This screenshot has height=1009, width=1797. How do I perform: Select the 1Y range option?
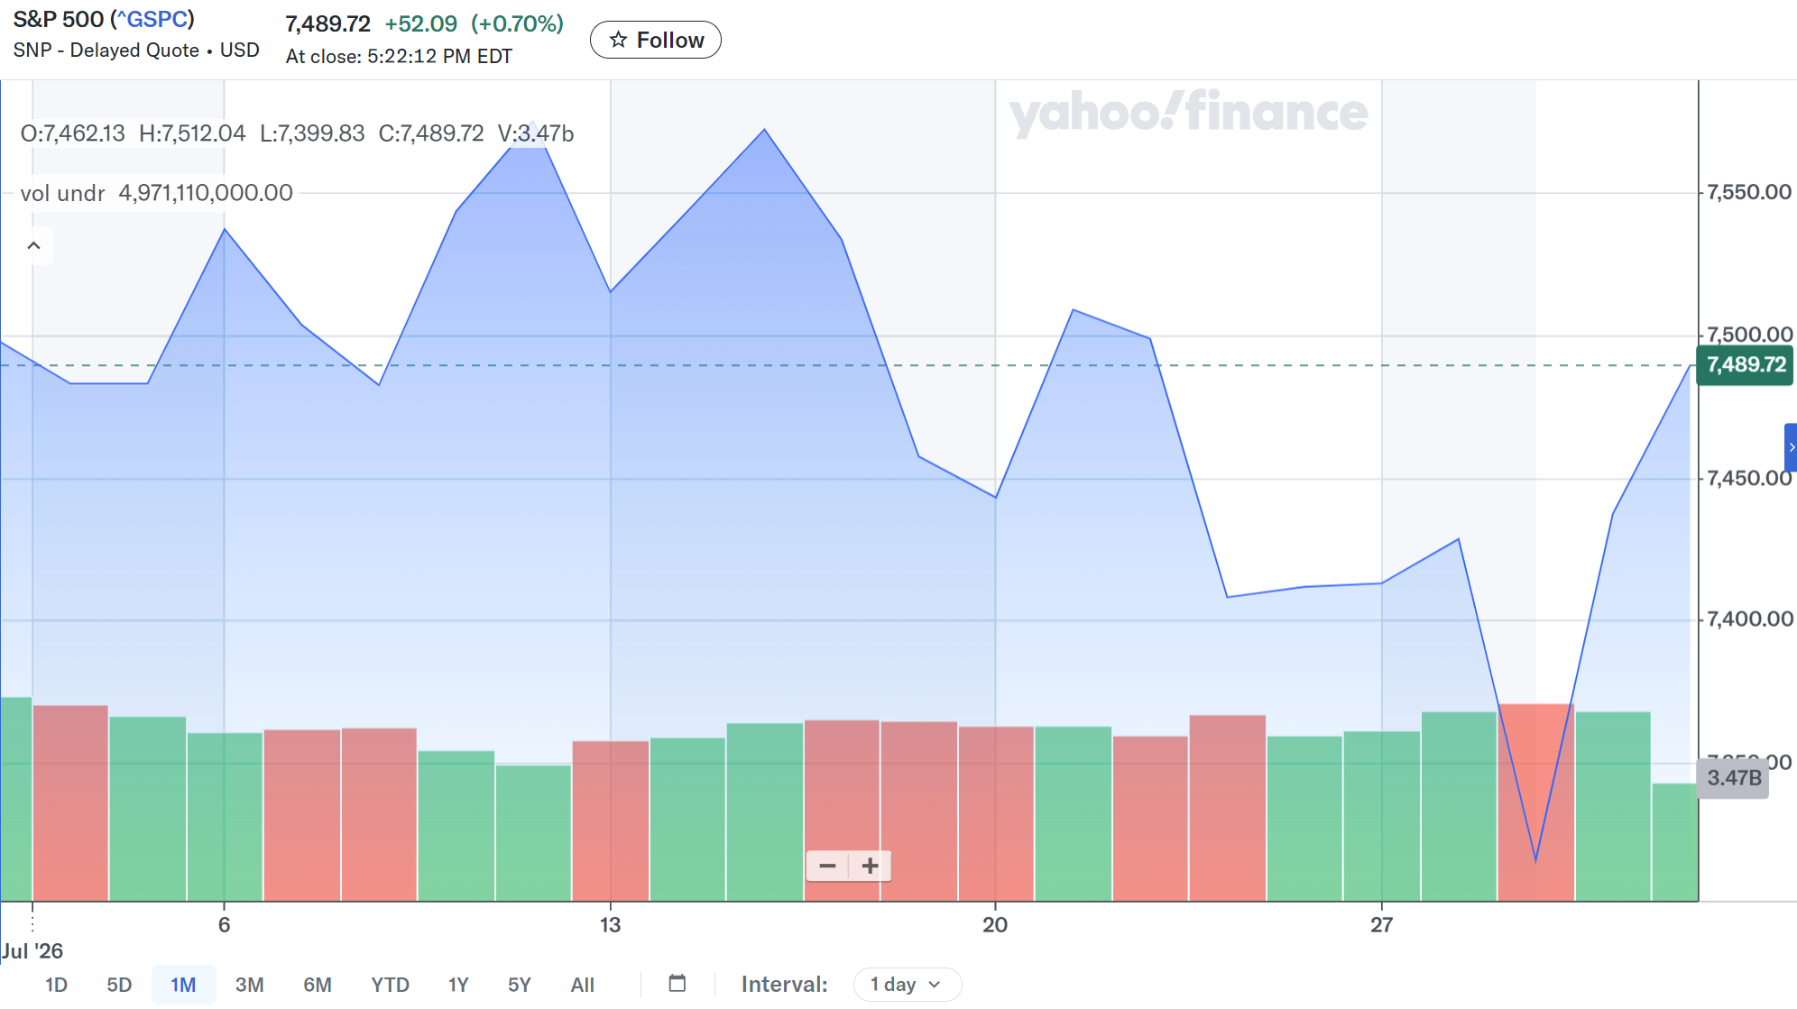click(458, 985)
